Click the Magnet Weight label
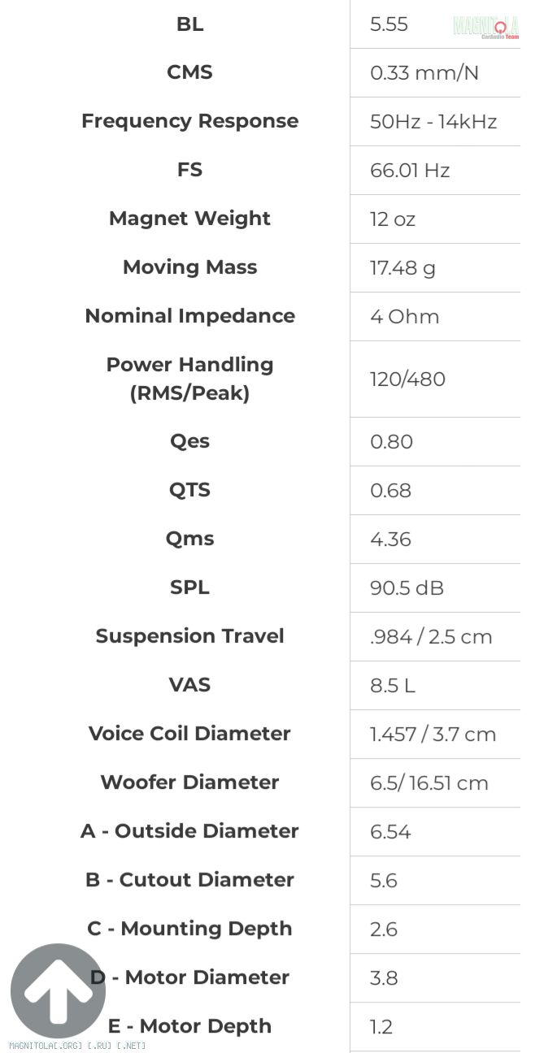 point(189,219)
